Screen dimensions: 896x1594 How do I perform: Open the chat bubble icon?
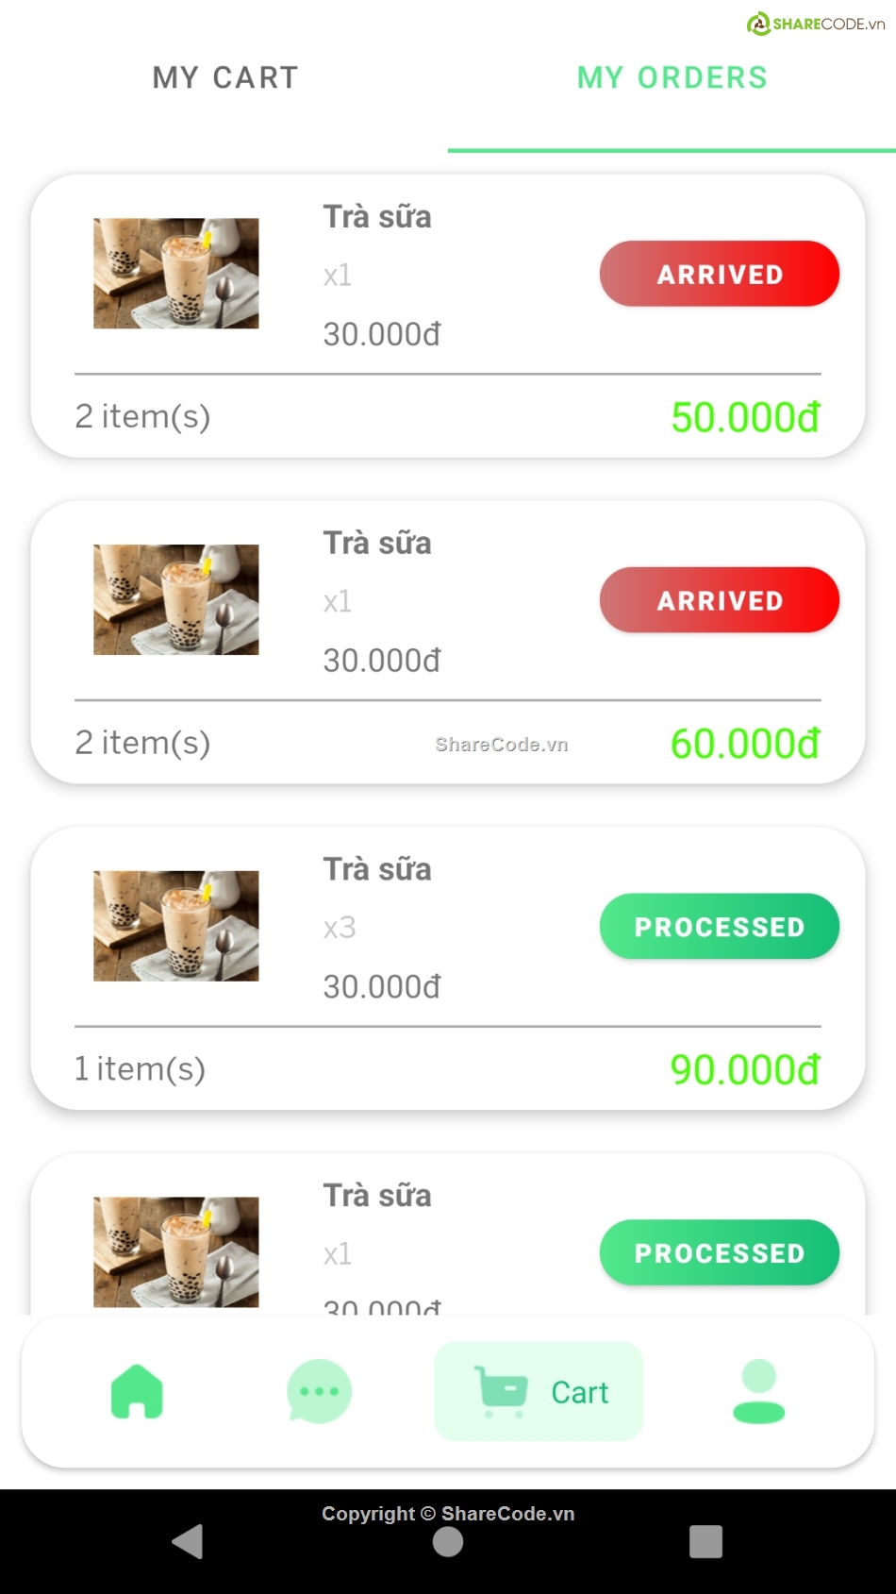click(x=319, y=1391)
